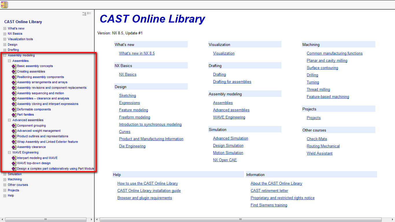Open 'How to use the CAST Online Library' link

point(147,184)
